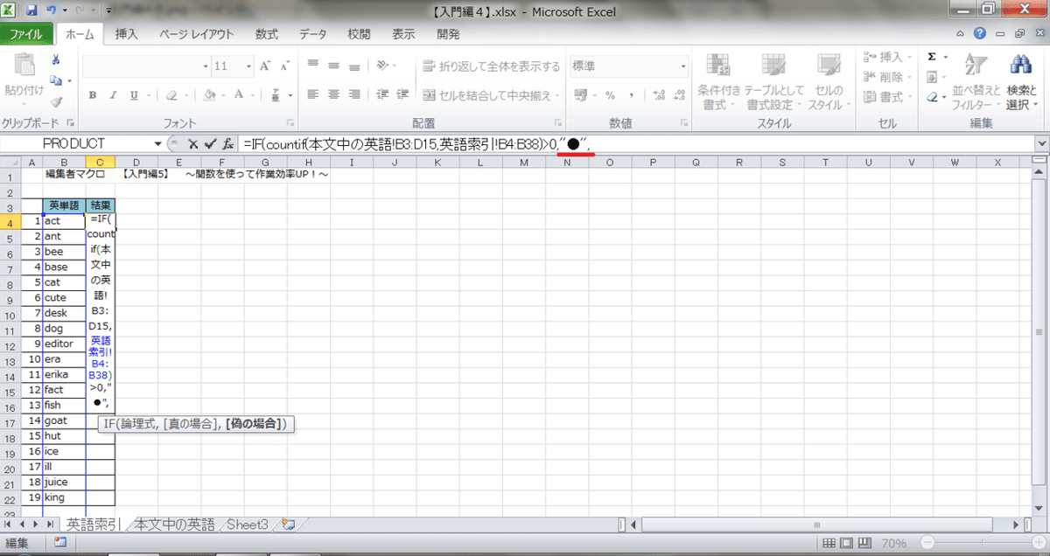
Task: Open the font name dropdown
Action: (x=206, y=66)
